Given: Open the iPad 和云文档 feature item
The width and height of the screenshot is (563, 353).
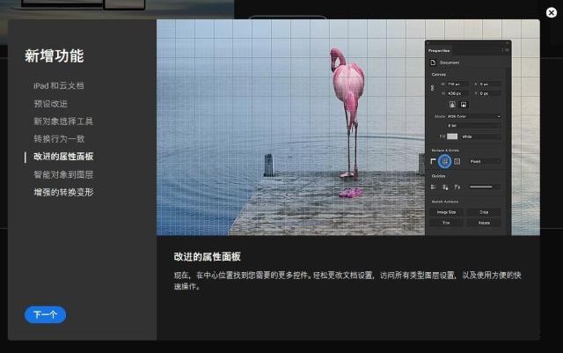Looking at the screenshot, I should (59, 86).
